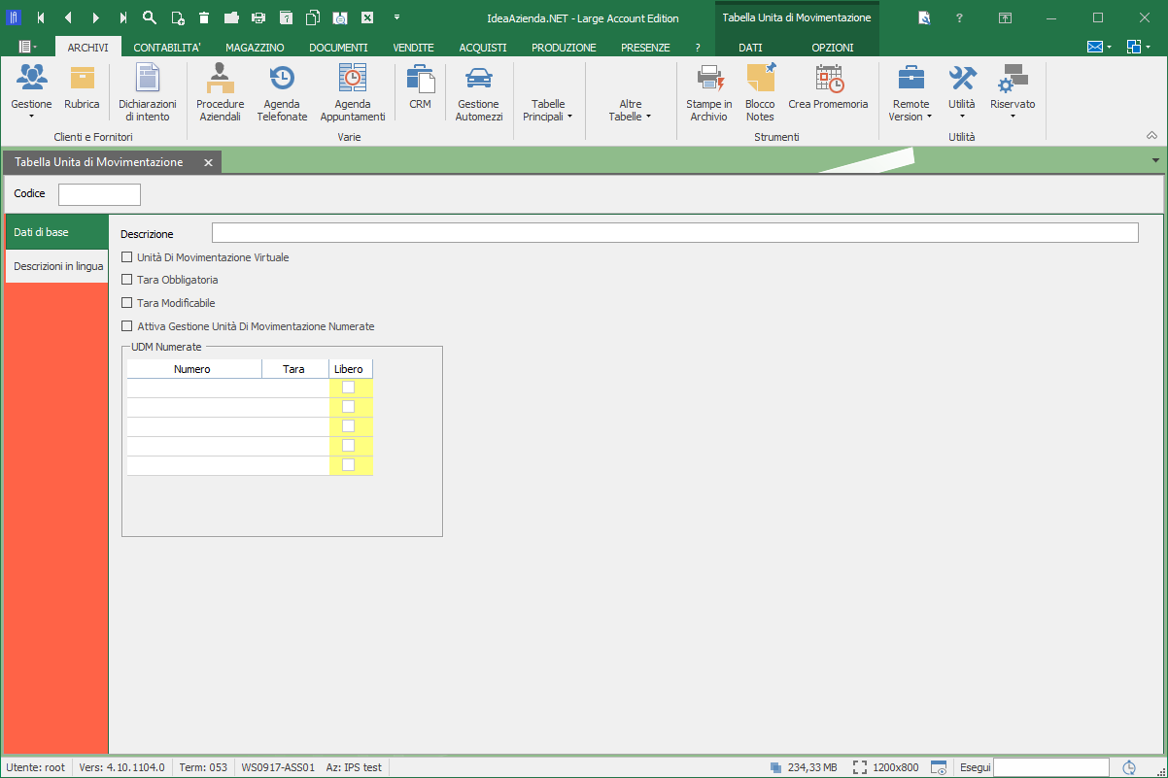Create new record with document-plus icon
Viewport: 1168px width, 778px height.
[177, 17]
